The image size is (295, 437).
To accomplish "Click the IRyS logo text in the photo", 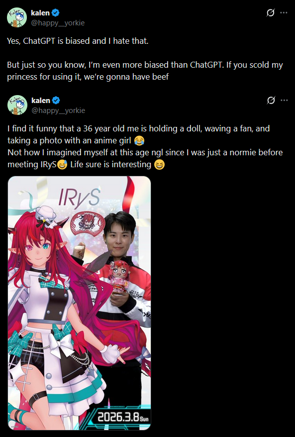I will point(79,198).
